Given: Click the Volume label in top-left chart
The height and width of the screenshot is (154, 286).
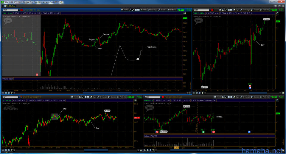Looking at the screenshot, I should click(x=5, y=79).
